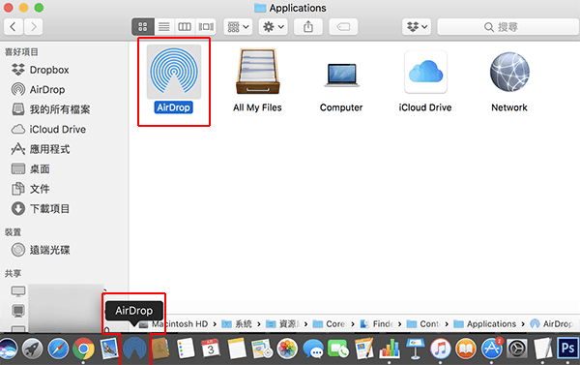This screenshot has height=365, width=580.
Task: Open Photoshop from the Dock
Action: point(567,349)
